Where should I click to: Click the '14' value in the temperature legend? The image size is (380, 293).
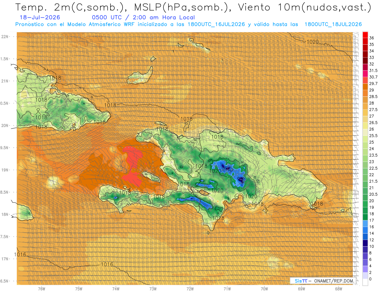pos(371,233)
